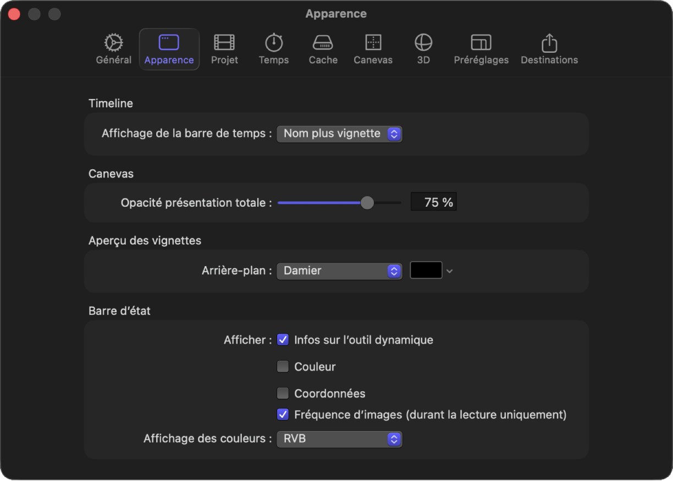
Task: Enable the Coordonnées checkbox
Action: coord(283,394)
